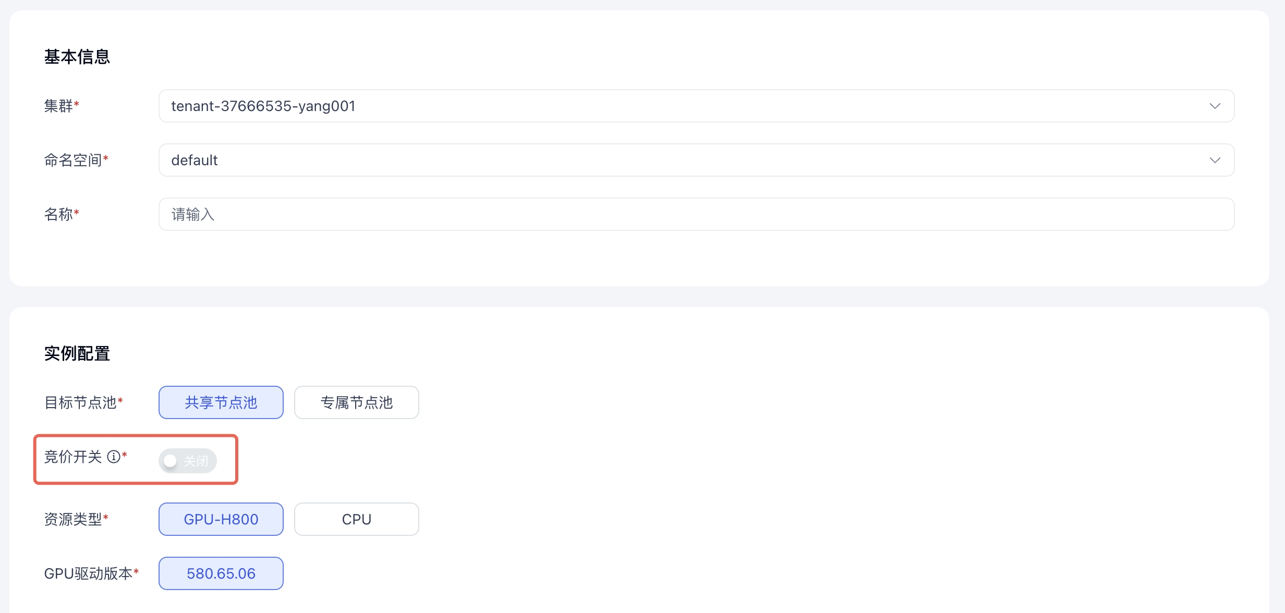Viewport: 1285px width, 613px height.
Task: Pick GPU driver version 580.65.06
Action: pyautogui.click(x=221, y=573)
